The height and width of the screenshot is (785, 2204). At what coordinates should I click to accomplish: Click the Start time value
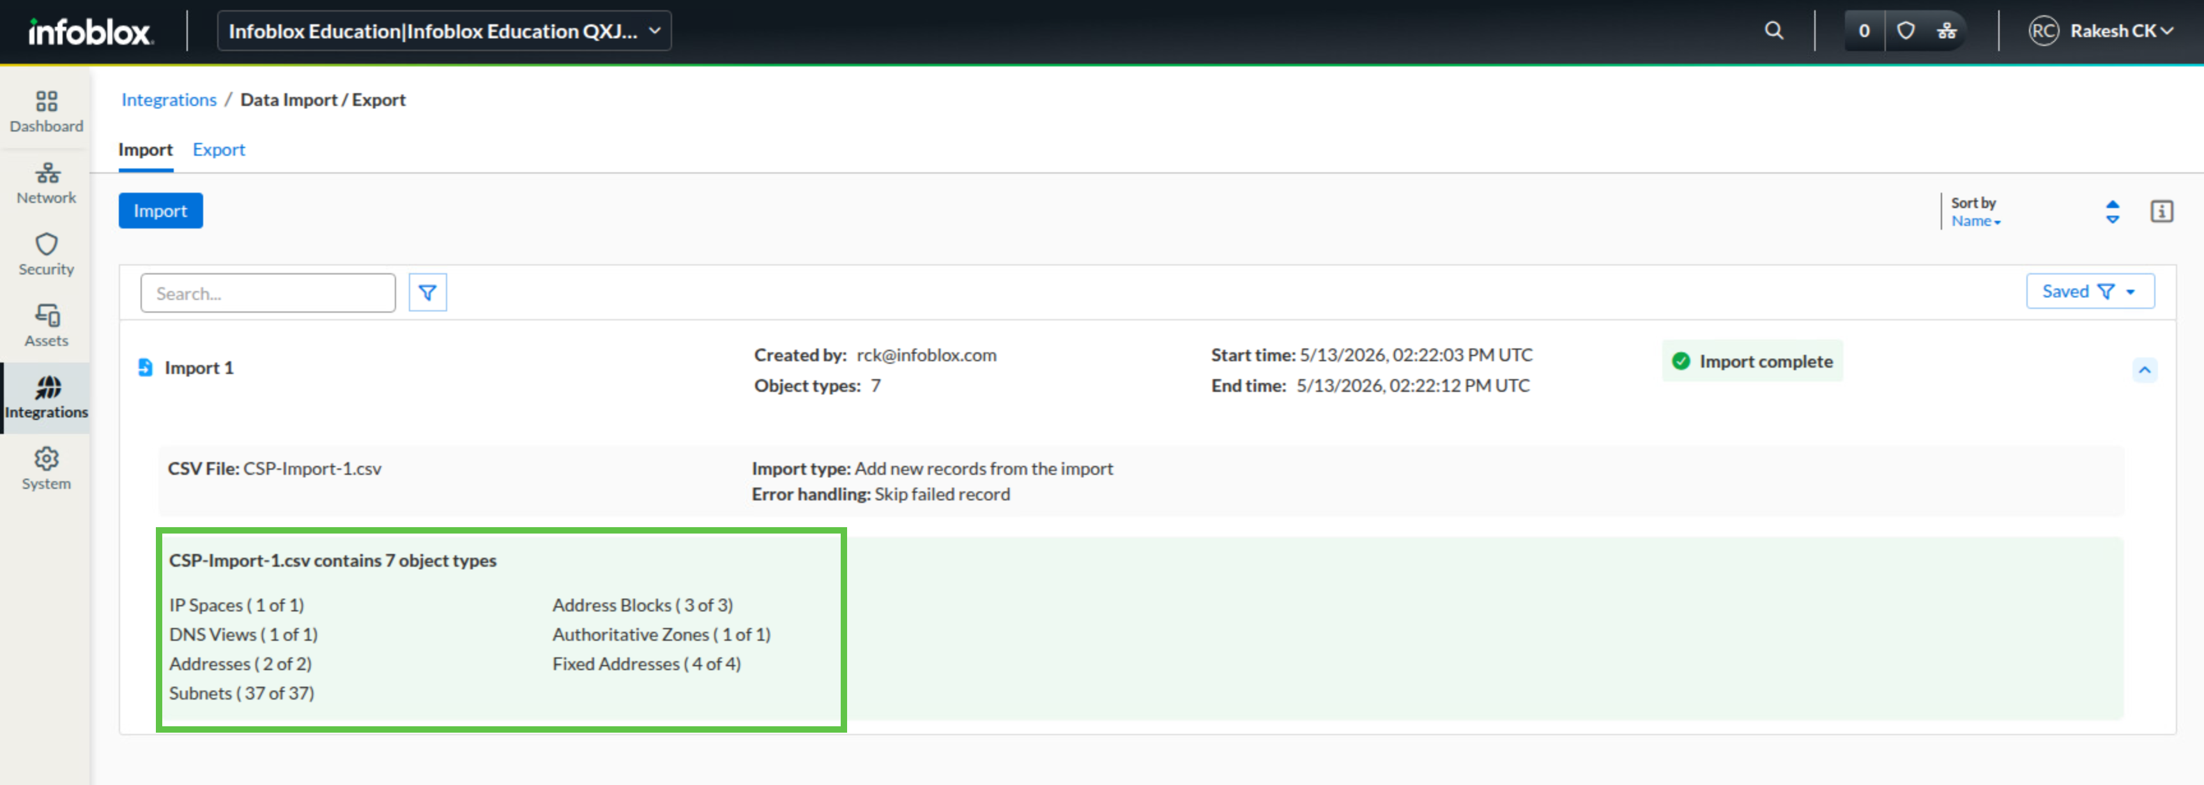pyautogui.click(x=1416, y=355)
